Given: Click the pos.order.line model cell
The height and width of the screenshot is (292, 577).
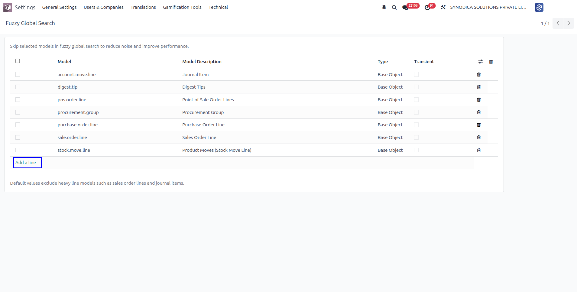Looking at the screenshot, I should point(72,100).
